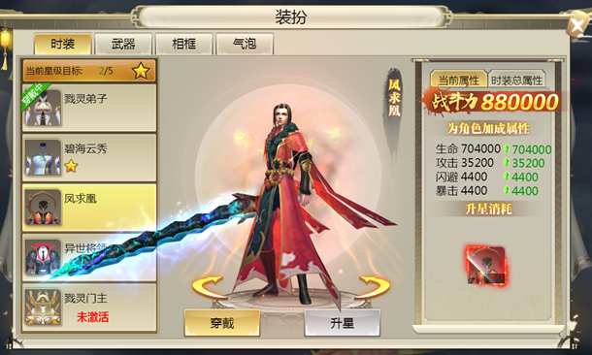Image resolution: width=592 pixels, height=355 pixels.
Task: Switch to the 时装 tab
Action: pyautogui.click(x=63, y=45)
